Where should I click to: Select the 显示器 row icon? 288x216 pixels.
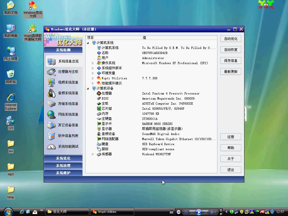pyautogui.click(x=99, y=129)
